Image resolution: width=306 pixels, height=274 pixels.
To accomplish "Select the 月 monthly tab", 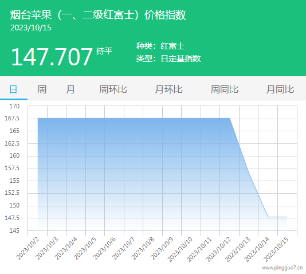I will [x=70, y=89].
